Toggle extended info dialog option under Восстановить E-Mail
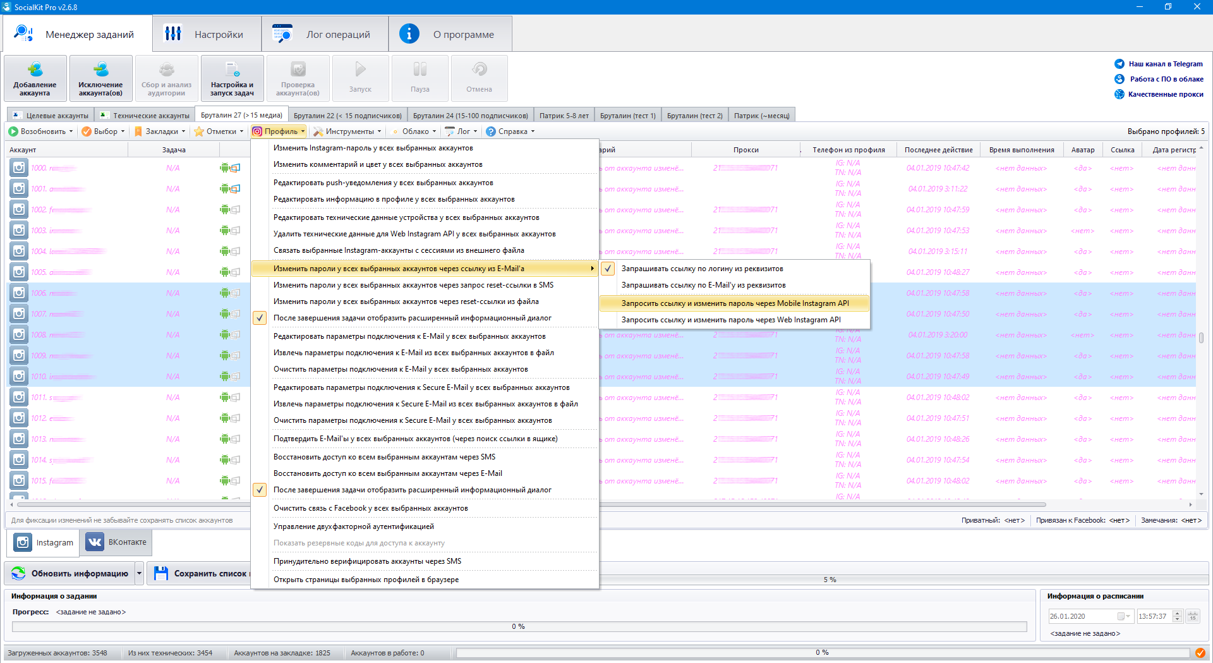 pyautogui.click(x=425, y=490)
